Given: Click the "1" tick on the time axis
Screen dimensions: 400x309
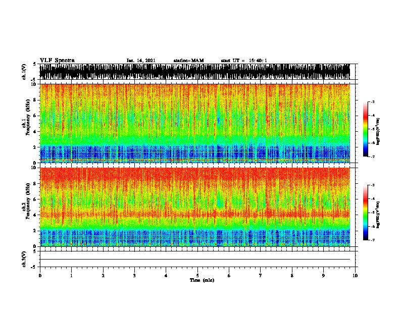Looking at the screenshot, I should (71, 276).
